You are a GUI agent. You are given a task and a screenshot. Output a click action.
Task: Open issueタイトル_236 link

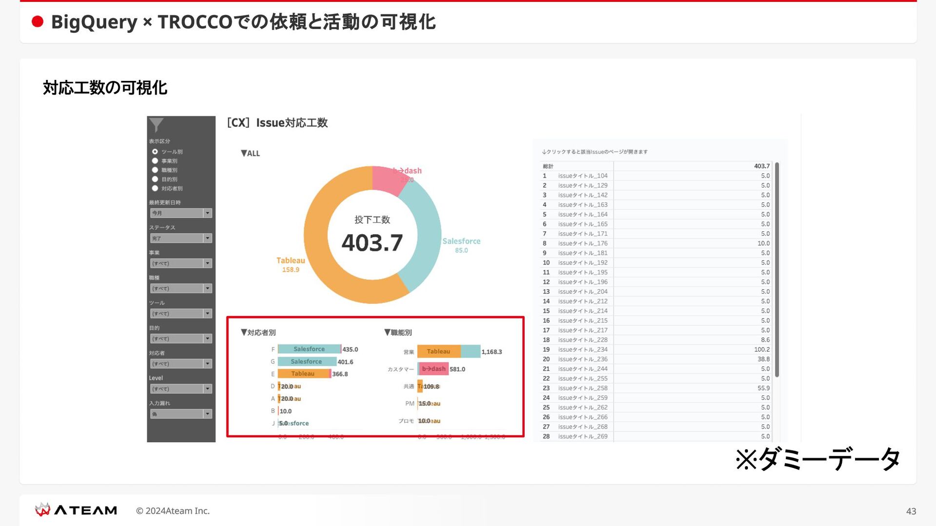(583, 359)
